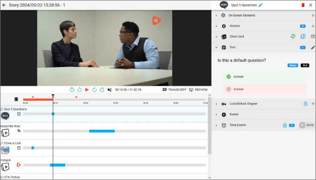Click the question 'Is this a default question?'
Screen dimensions: 316x180
coord(241,60)
